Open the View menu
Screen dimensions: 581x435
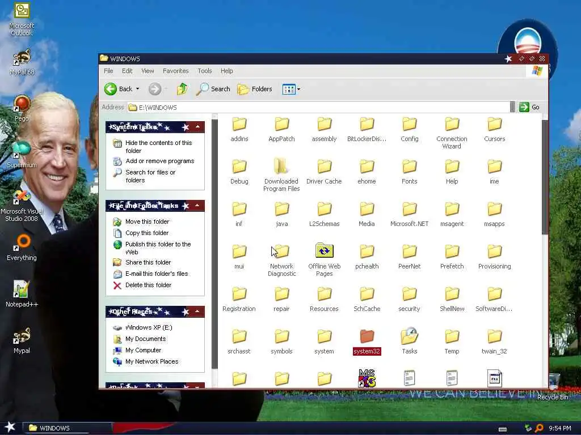148,71
